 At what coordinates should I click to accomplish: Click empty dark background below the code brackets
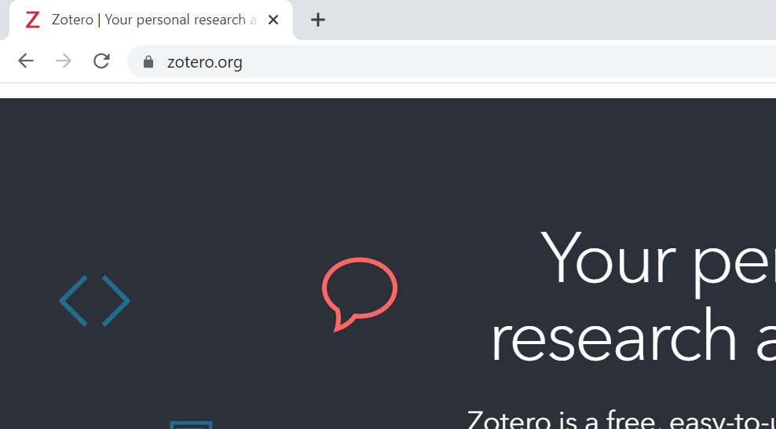click(94, 369)
